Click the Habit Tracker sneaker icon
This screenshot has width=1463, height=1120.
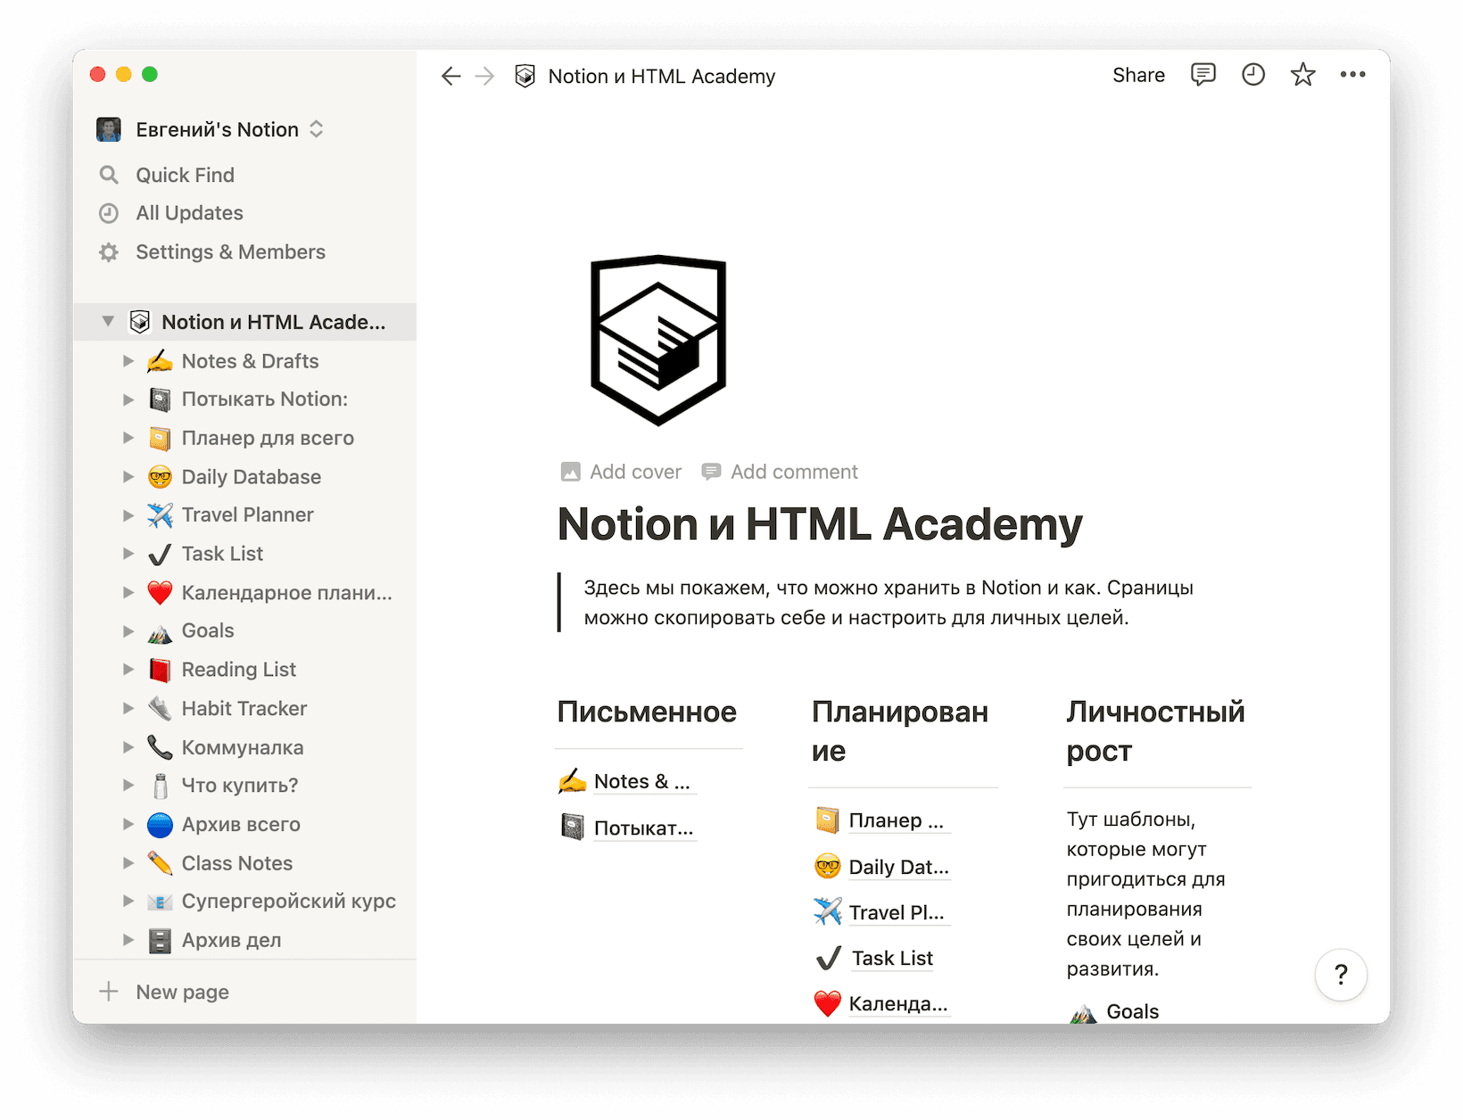[160, 709]
